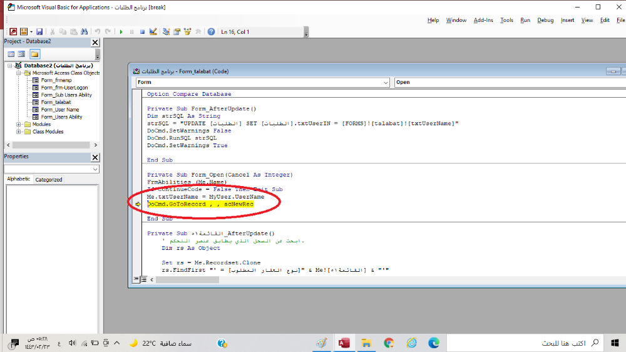Click View Object icon in Project panel
The width and height of the screenshot is (626, 352).
[x=21, y=54]
